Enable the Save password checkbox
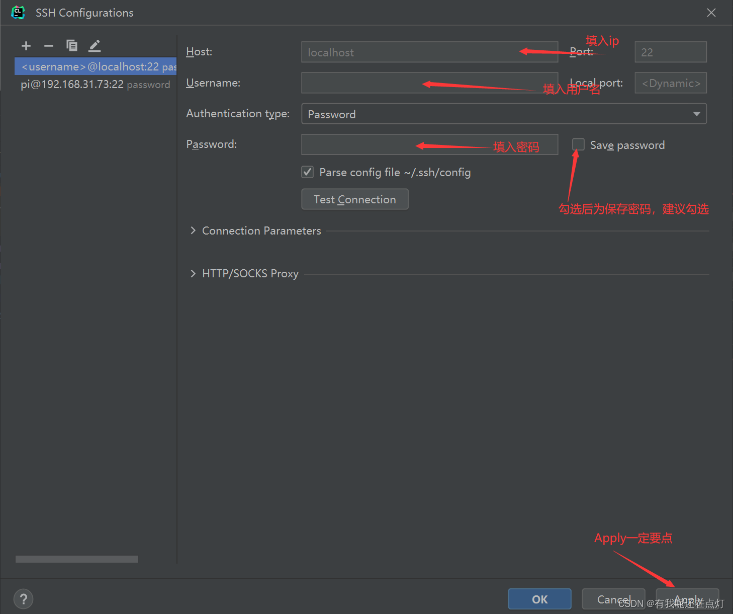This screenshot has height=614, width=733. click(578, 144)
